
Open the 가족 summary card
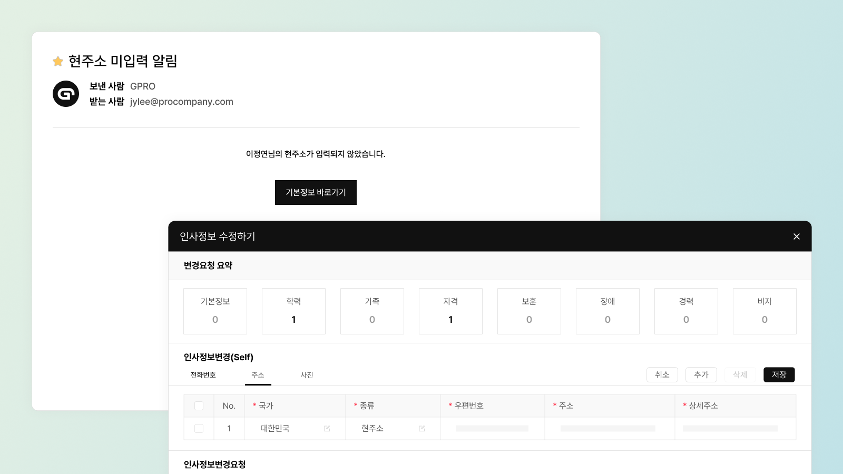[372, 311]
